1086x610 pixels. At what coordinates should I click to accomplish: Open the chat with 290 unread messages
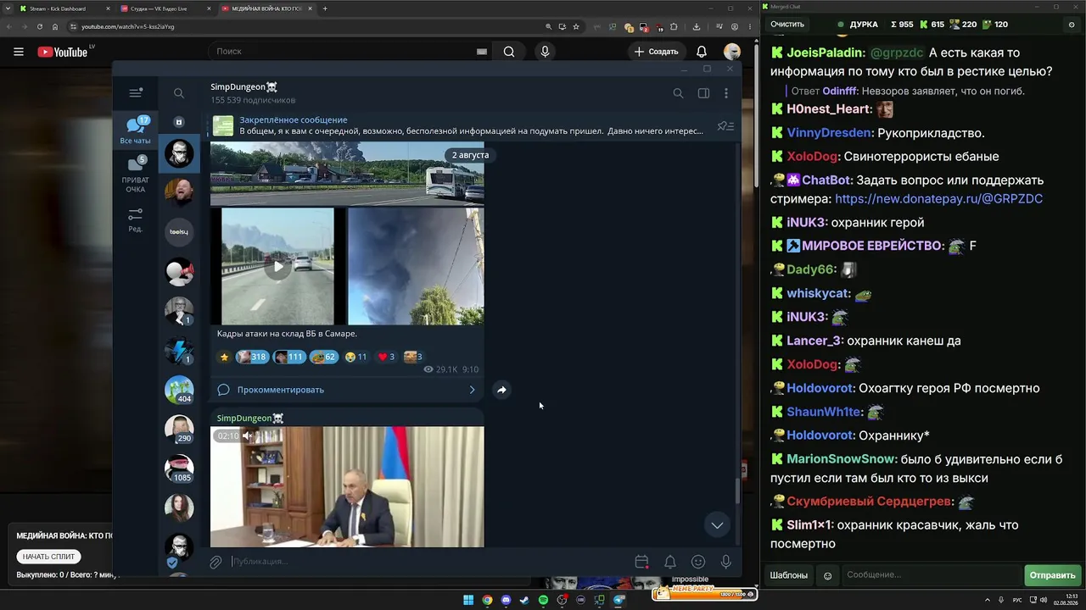click(x=179, y=429)
